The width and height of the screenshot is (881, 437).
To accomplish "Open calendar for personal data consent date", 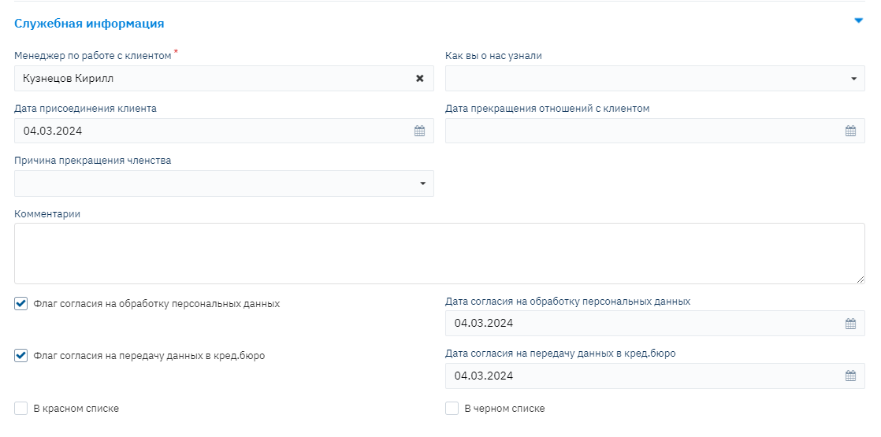I will click(850, 324).
